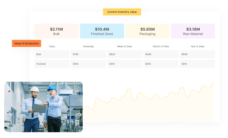Click the Year to Date column header

[197, 46]
